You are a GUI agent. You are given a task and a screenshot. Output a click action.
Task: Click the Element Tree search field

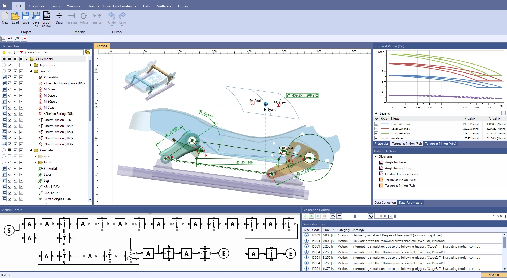[55, 52]
